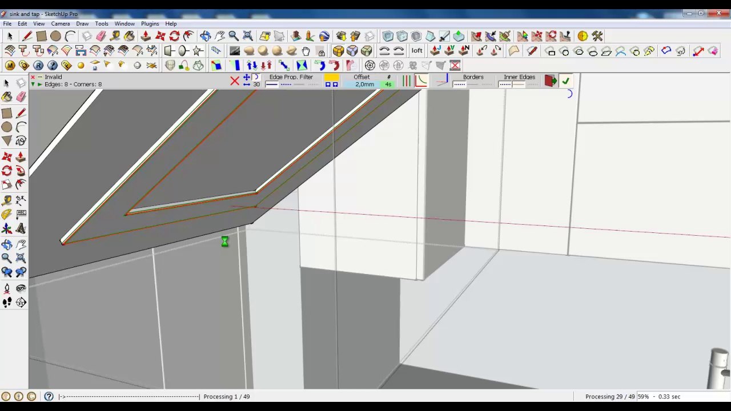This screenshot has height=411, width=731.
Task: Toggle solid edge in Edge Prop. Filter
Action: 272,85
